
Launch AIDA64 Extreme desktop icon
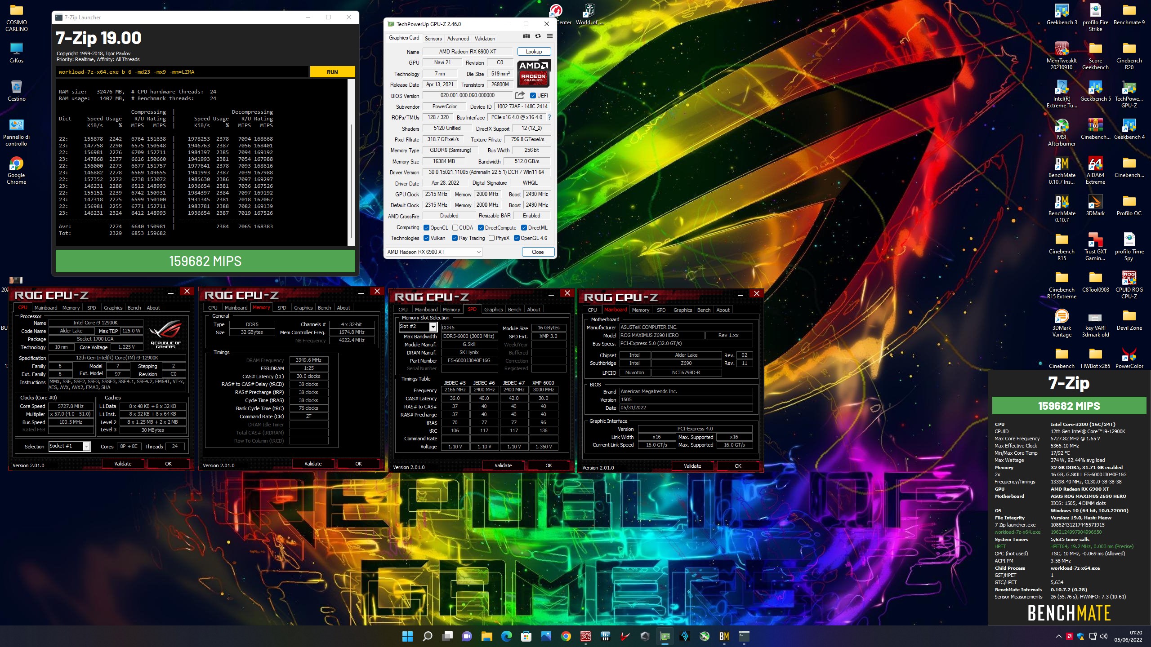[x=1095, y=170]
